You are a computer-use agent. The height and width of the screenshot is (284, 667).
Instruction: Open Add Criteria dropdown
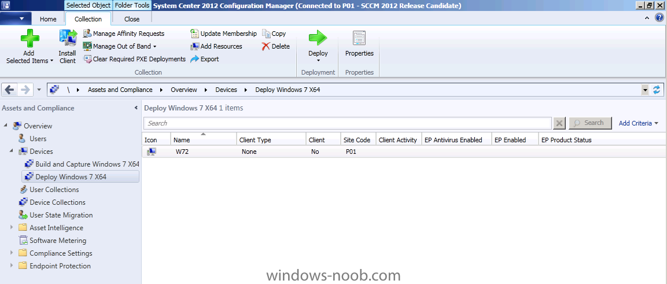[x=638, y=123]
